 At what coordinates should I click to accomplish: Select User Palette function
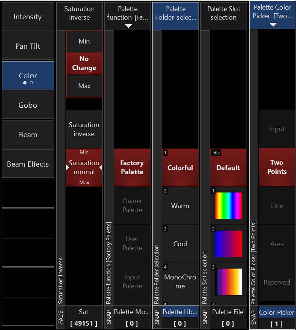tap(132, 244)
